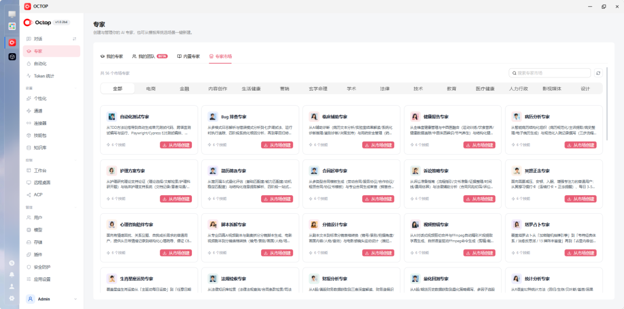Open 模型 management page
Screen dimensions: 624x309
[51, 230]
